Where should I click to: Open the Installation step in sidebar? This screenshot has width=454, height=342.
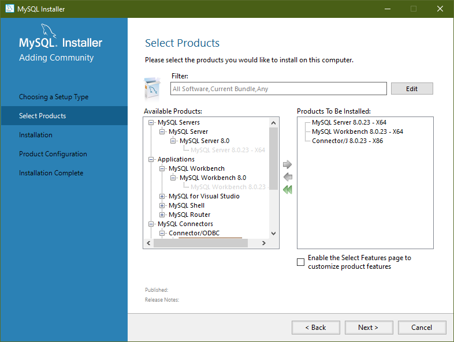36,135
